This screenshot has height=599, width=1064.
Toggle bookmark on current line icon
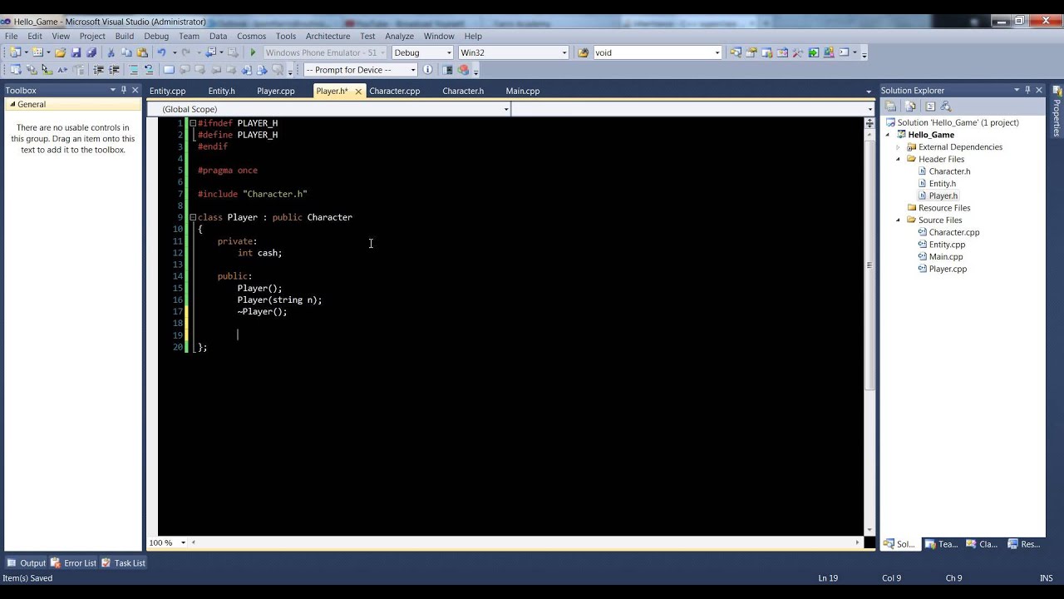click(169, 70)
